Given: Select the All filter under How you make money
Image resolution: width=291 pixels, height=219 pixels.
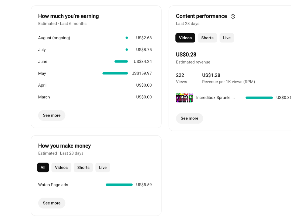Looking at the screenshot, I should (x=43, y=168).
